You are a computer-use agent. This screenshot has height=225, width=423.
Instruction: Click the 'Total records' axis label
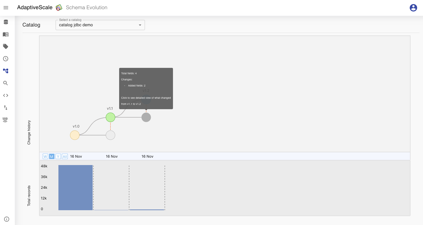pos(29,196)
